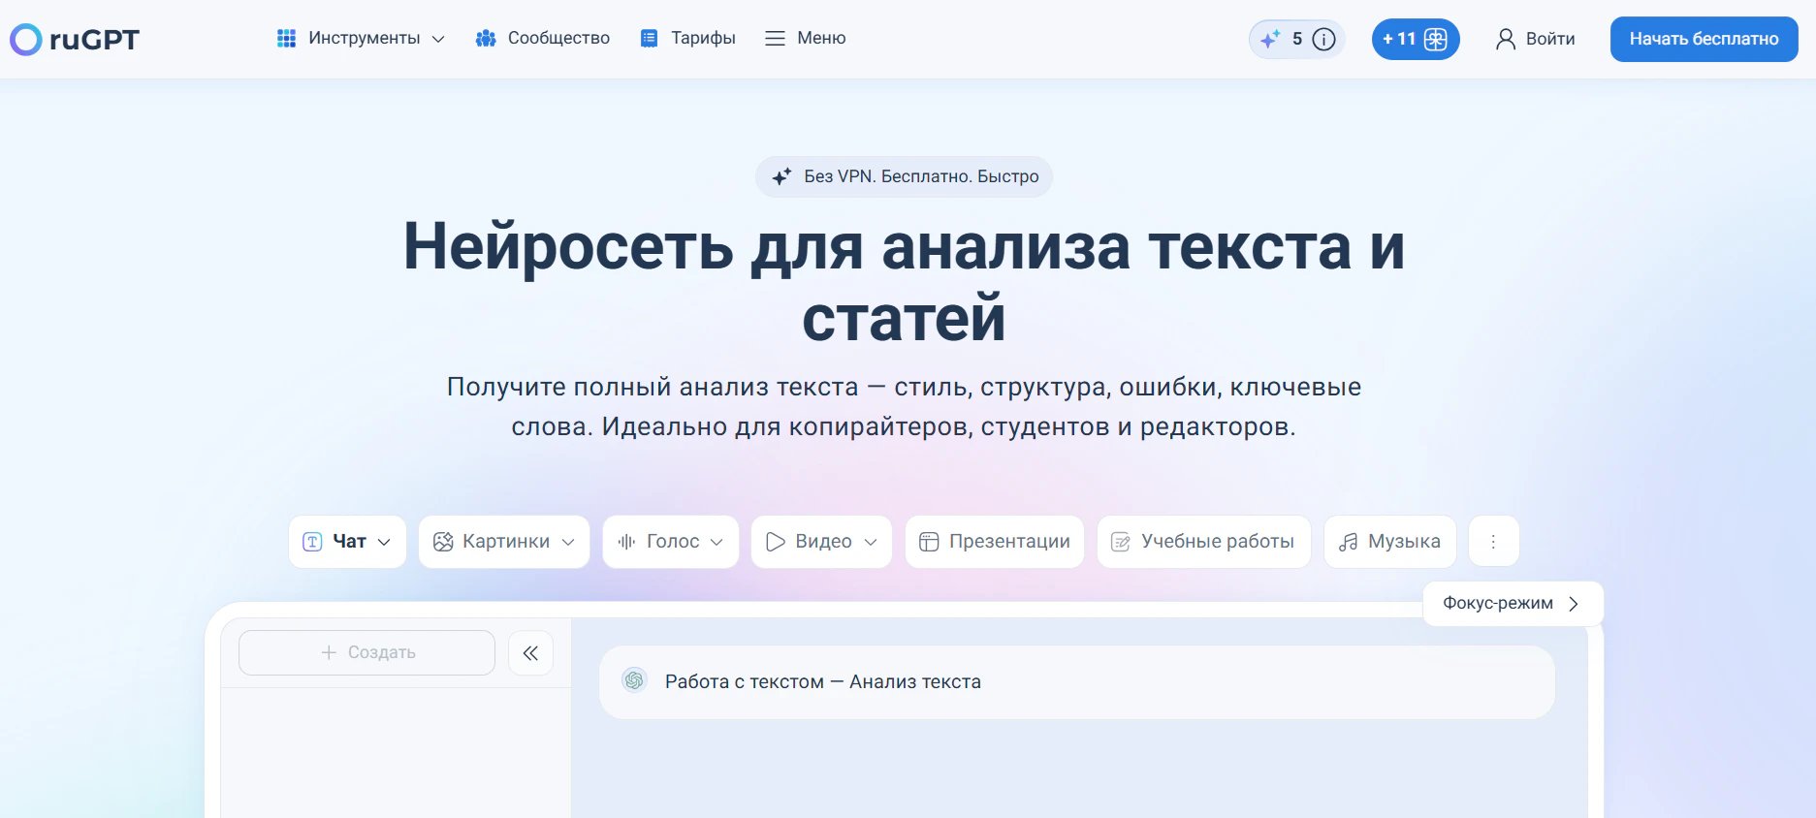Click the Тарифы list icon

tap(649, 39)
